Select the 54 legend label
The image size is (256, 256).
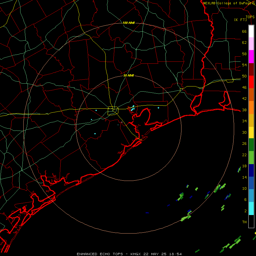244,65
